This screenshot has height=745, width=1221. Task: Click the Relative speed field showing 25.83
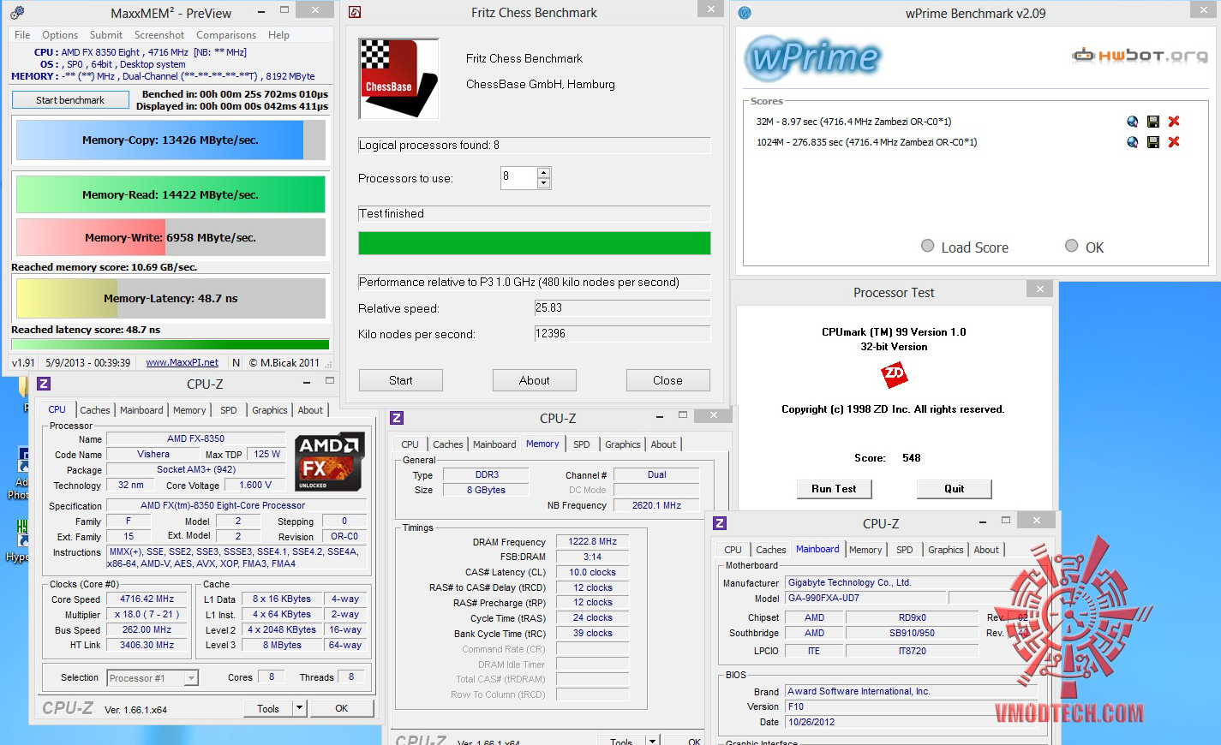pos(623,308)
